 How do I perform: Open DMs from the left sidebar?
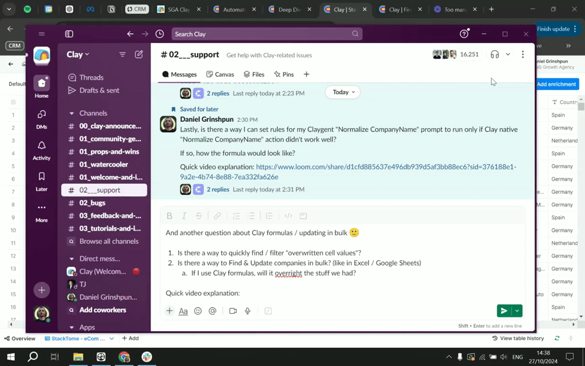pos(41,115)
